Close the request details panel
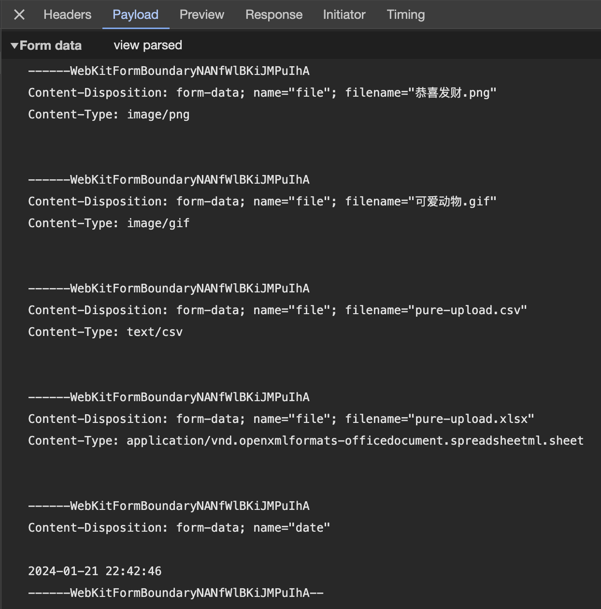 (x=19, y=15)
